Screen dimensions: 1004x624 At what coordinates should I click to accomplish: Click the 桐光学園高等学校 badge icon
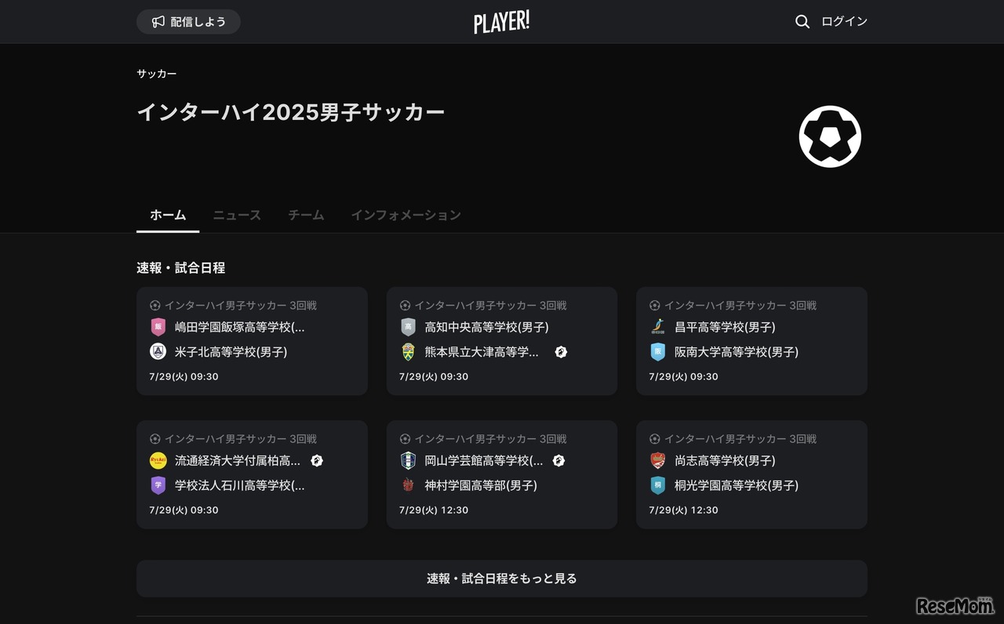pyautogui.click(x=657, y=485)
